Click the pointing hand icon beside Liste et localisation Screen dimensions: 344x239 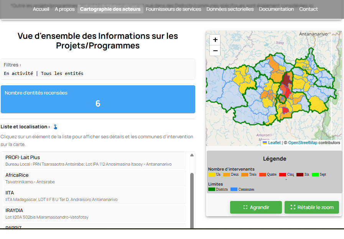[x=55, y=127]
